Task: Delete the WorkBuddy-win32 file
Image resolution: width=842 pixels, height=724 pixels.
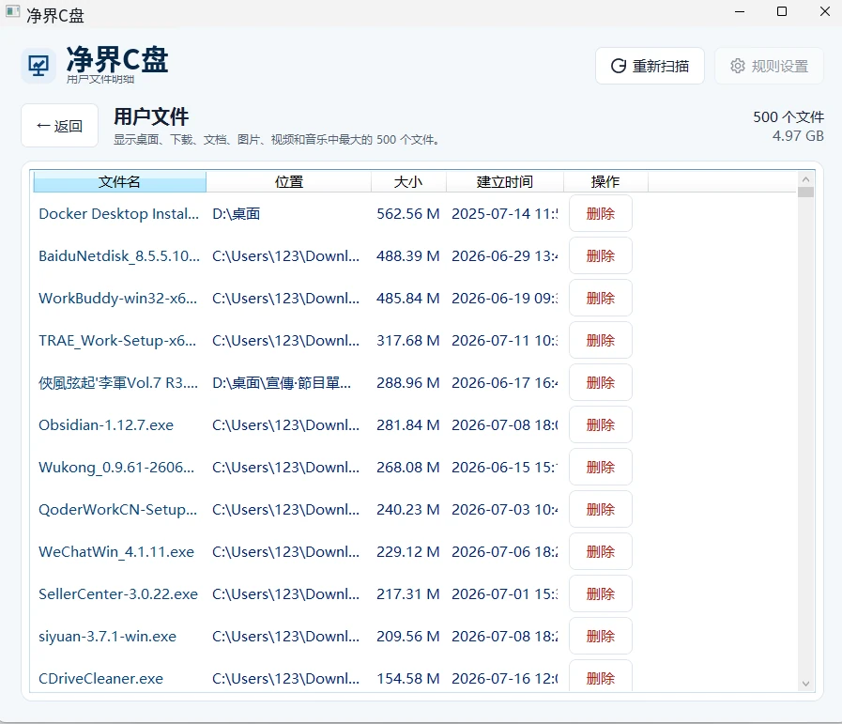Action: (601, 298)
